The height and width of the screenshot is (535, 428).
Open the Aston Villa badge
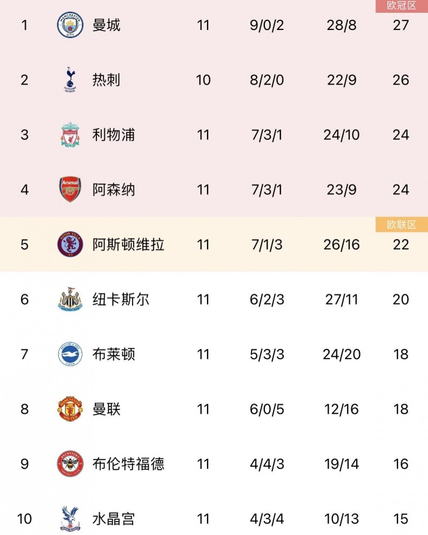coord(70,245)
